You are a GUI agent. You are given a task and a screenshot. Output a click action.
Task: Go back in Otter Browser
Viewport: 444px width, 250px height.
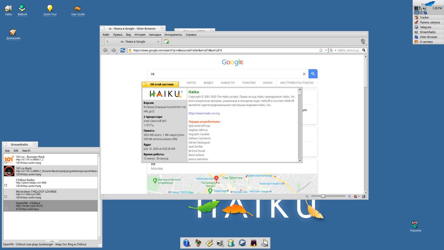pos(105,50)
